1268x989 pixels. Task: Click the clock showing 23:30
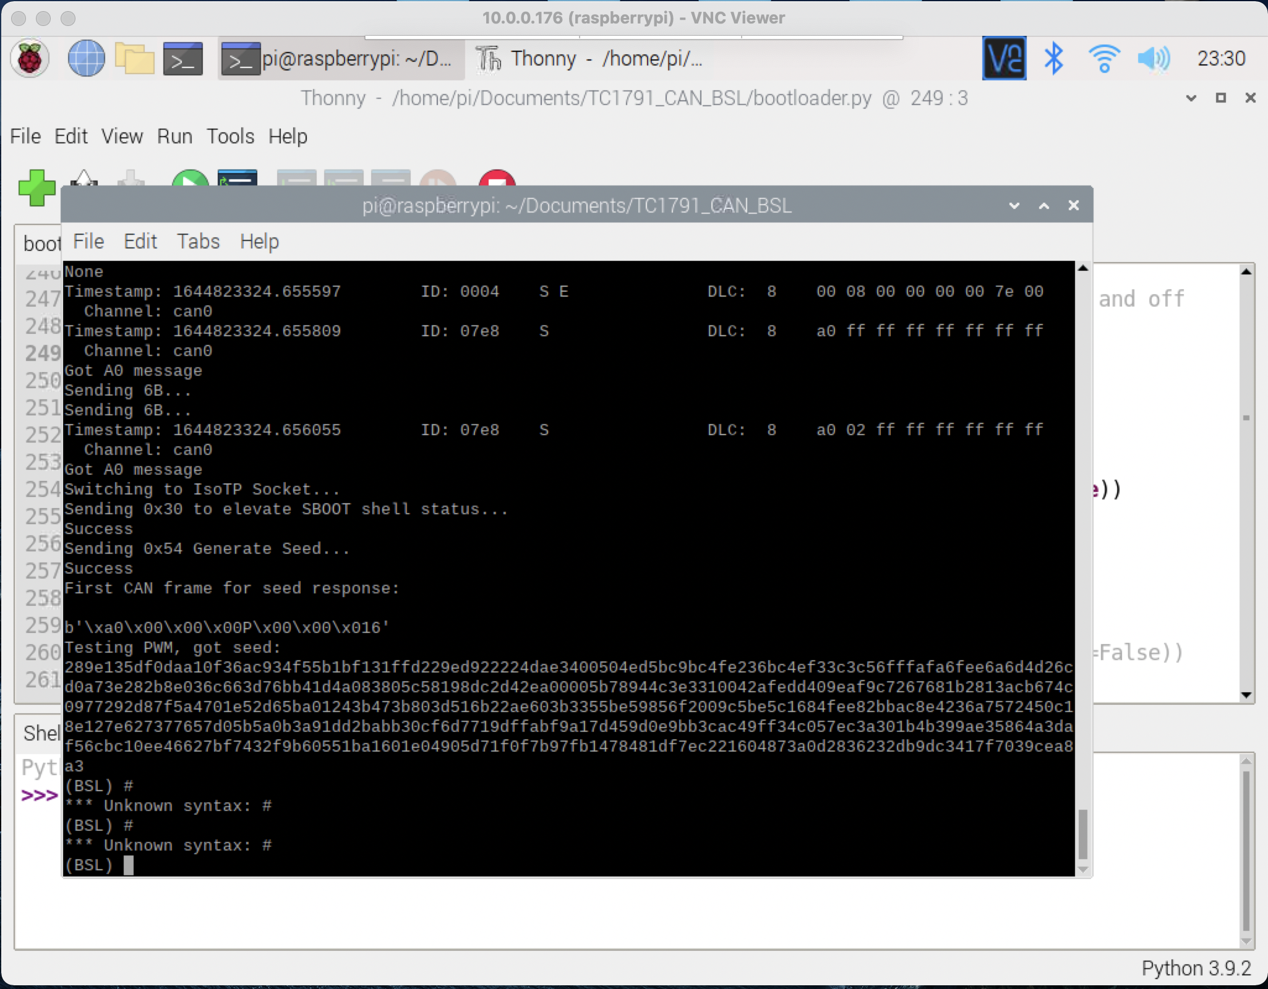pos(1221,59)
